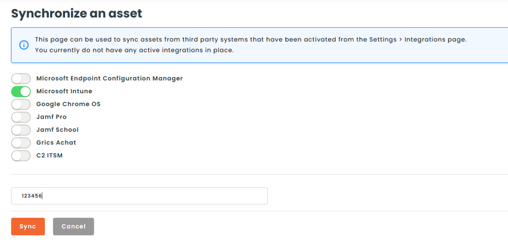Click the "Jamf School" label text

click(57, 130)
